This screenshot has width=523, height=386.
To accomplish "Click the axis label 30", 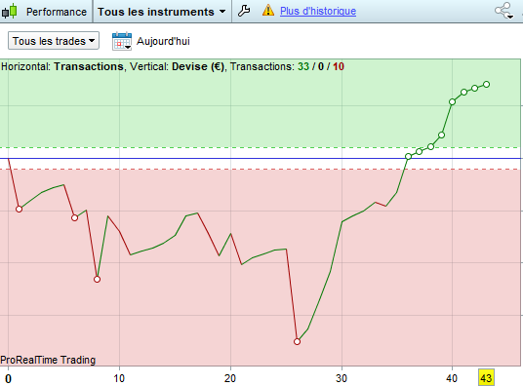I will coord(342,378).
